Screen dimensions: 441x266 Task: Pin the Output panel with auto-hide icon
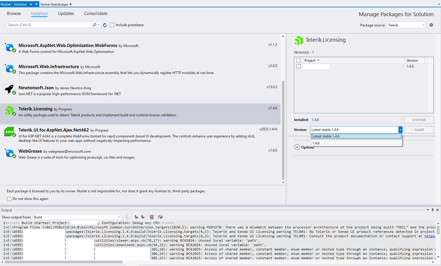tap(432, 210)
